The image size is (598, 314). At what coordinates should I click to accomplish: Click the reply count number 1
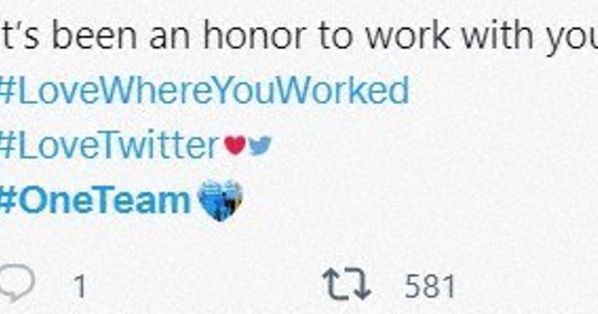point(80,287)
